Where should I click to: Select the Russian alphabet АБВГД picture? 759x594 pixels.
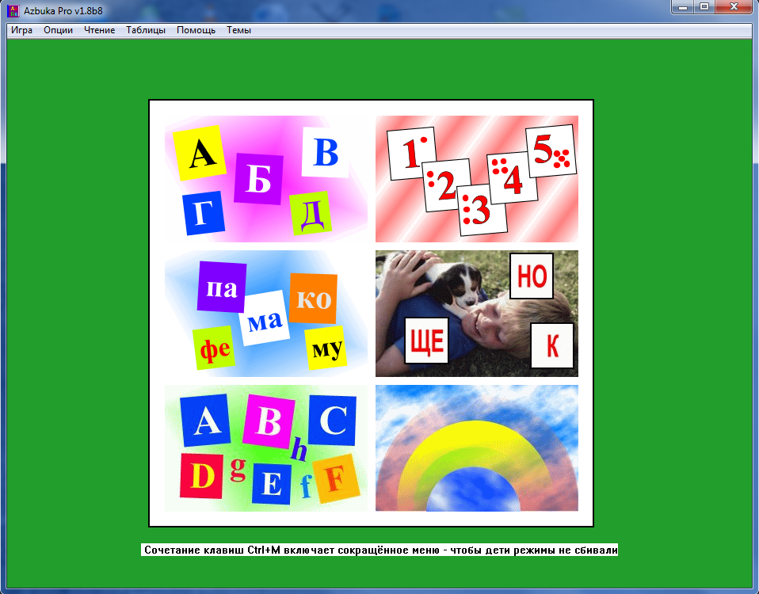tap(265, 178)
